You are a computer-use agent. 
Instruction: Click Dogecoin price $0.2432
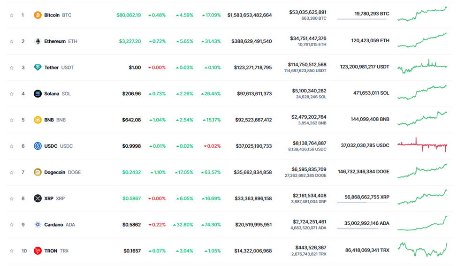131,172
